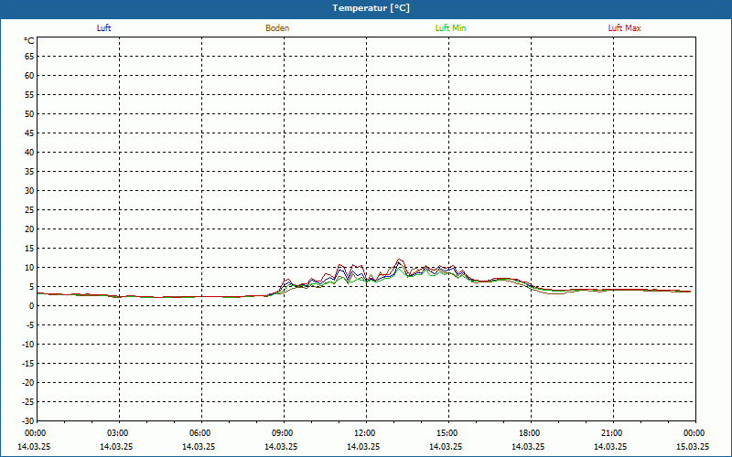Viewport: 732px width, 457px height.
Task: Click the blue Luft legend label
Action: pos(103,28)
